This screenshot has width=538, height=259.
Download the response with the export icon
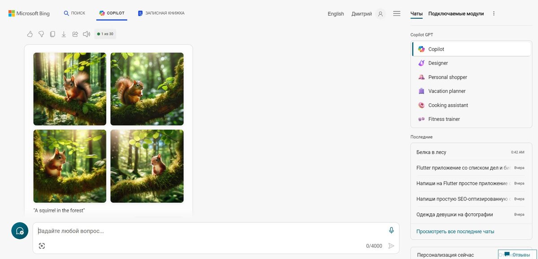click(64, 34)
